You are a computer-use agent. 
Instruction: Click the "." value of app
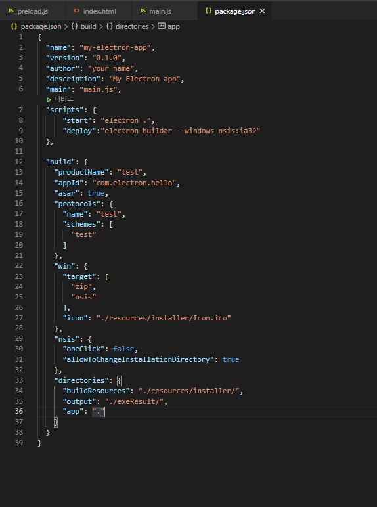point(99,412)
